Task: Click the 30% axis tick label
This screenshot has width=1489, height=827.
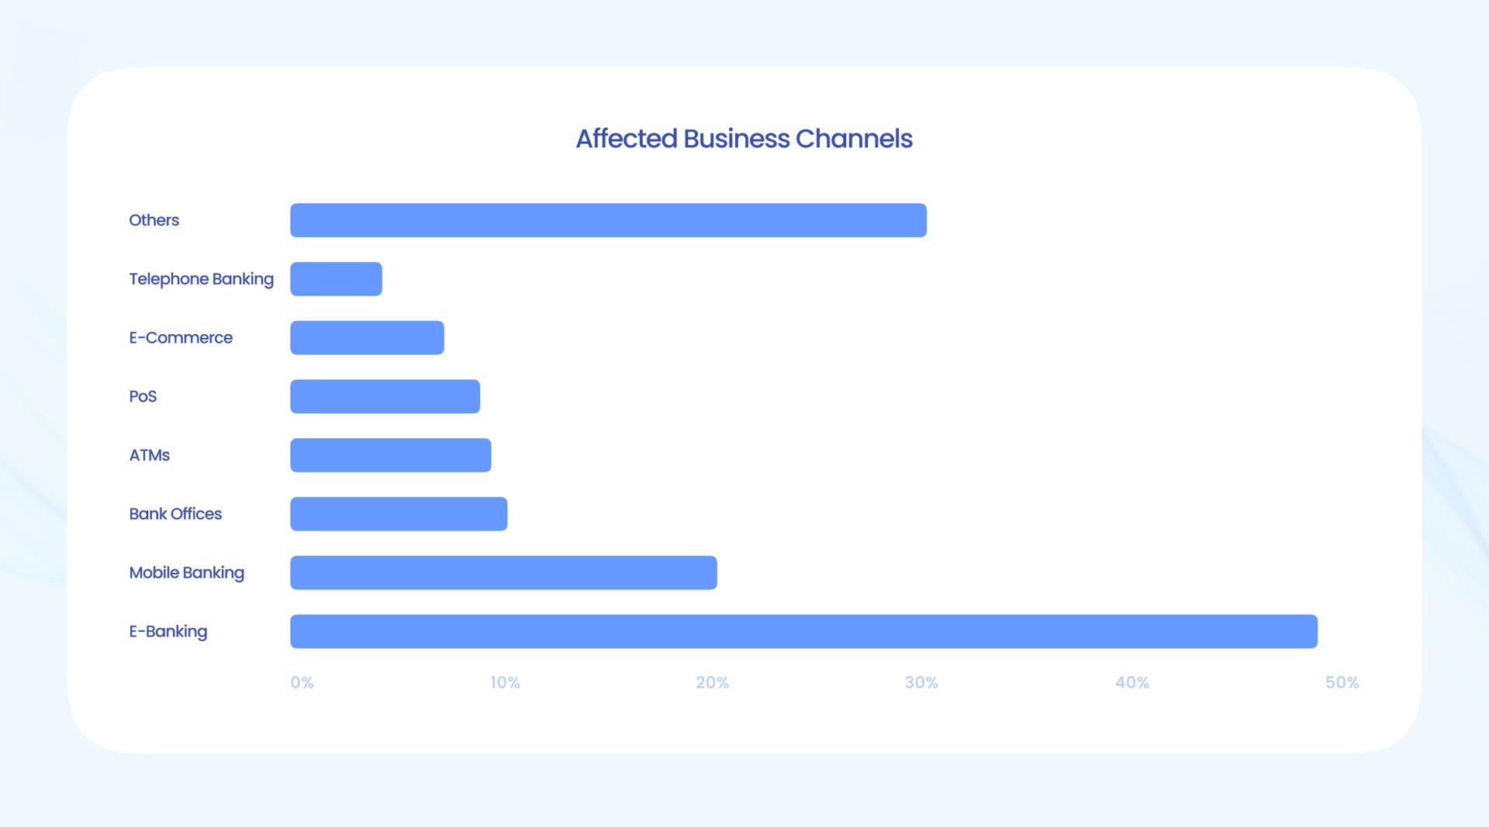Action: tap(921, 683)
